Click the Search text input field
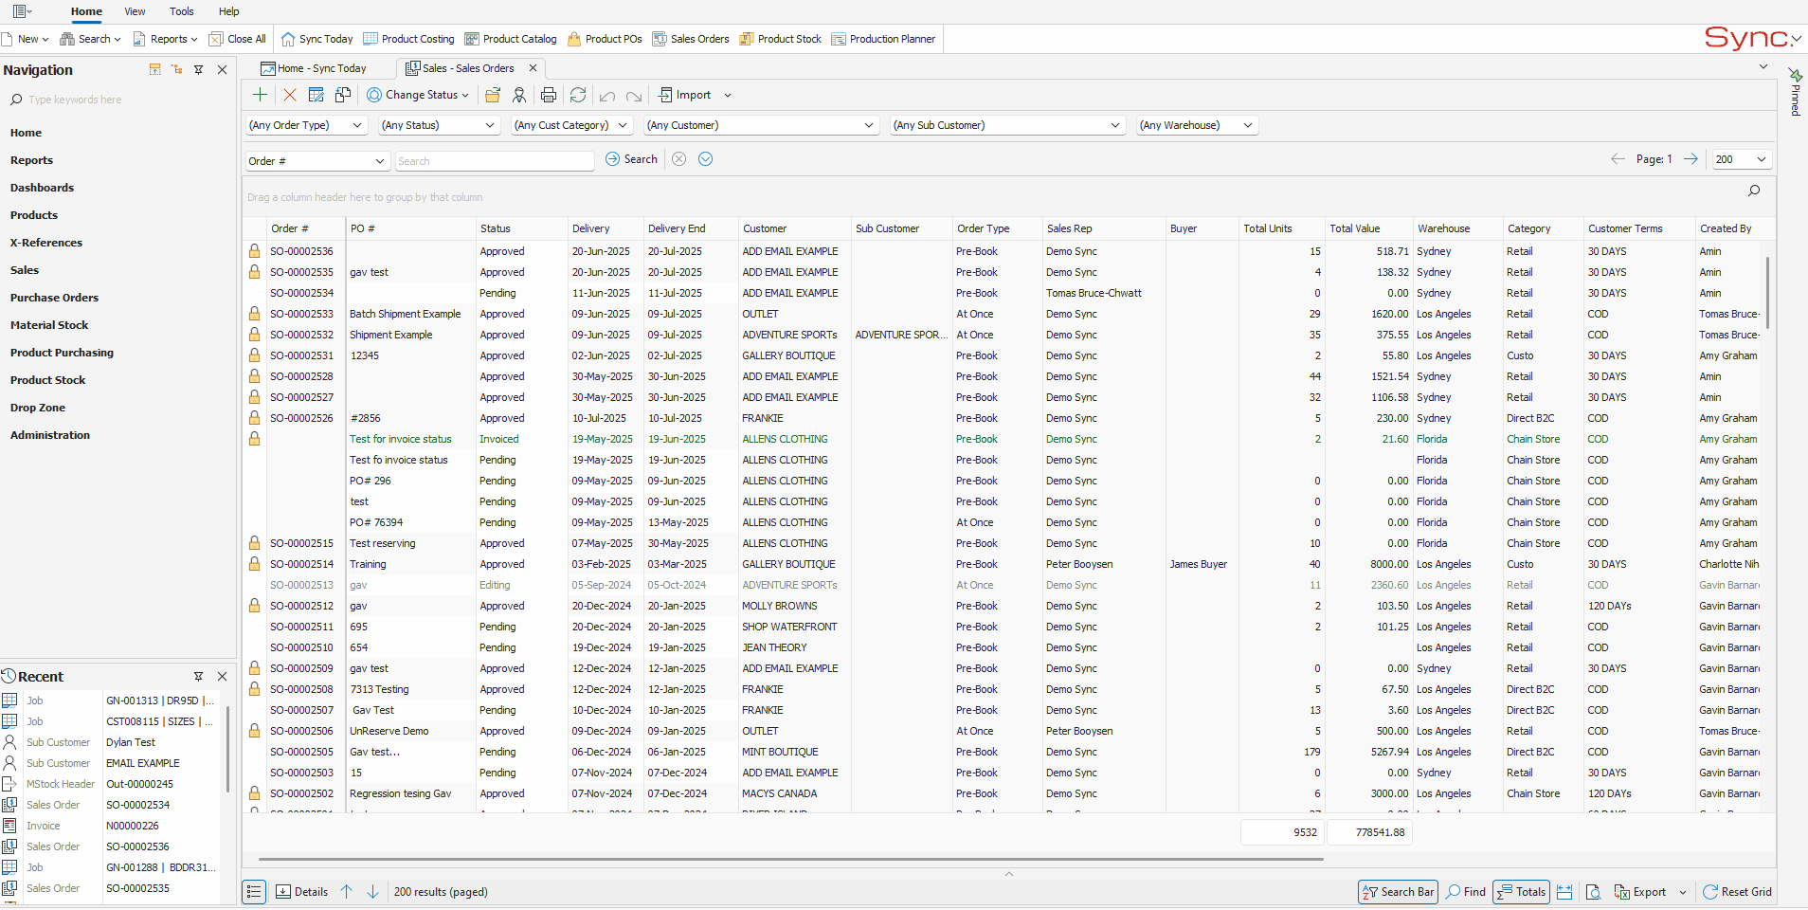This screenshot has height=910, width=1808. [495, 161]
